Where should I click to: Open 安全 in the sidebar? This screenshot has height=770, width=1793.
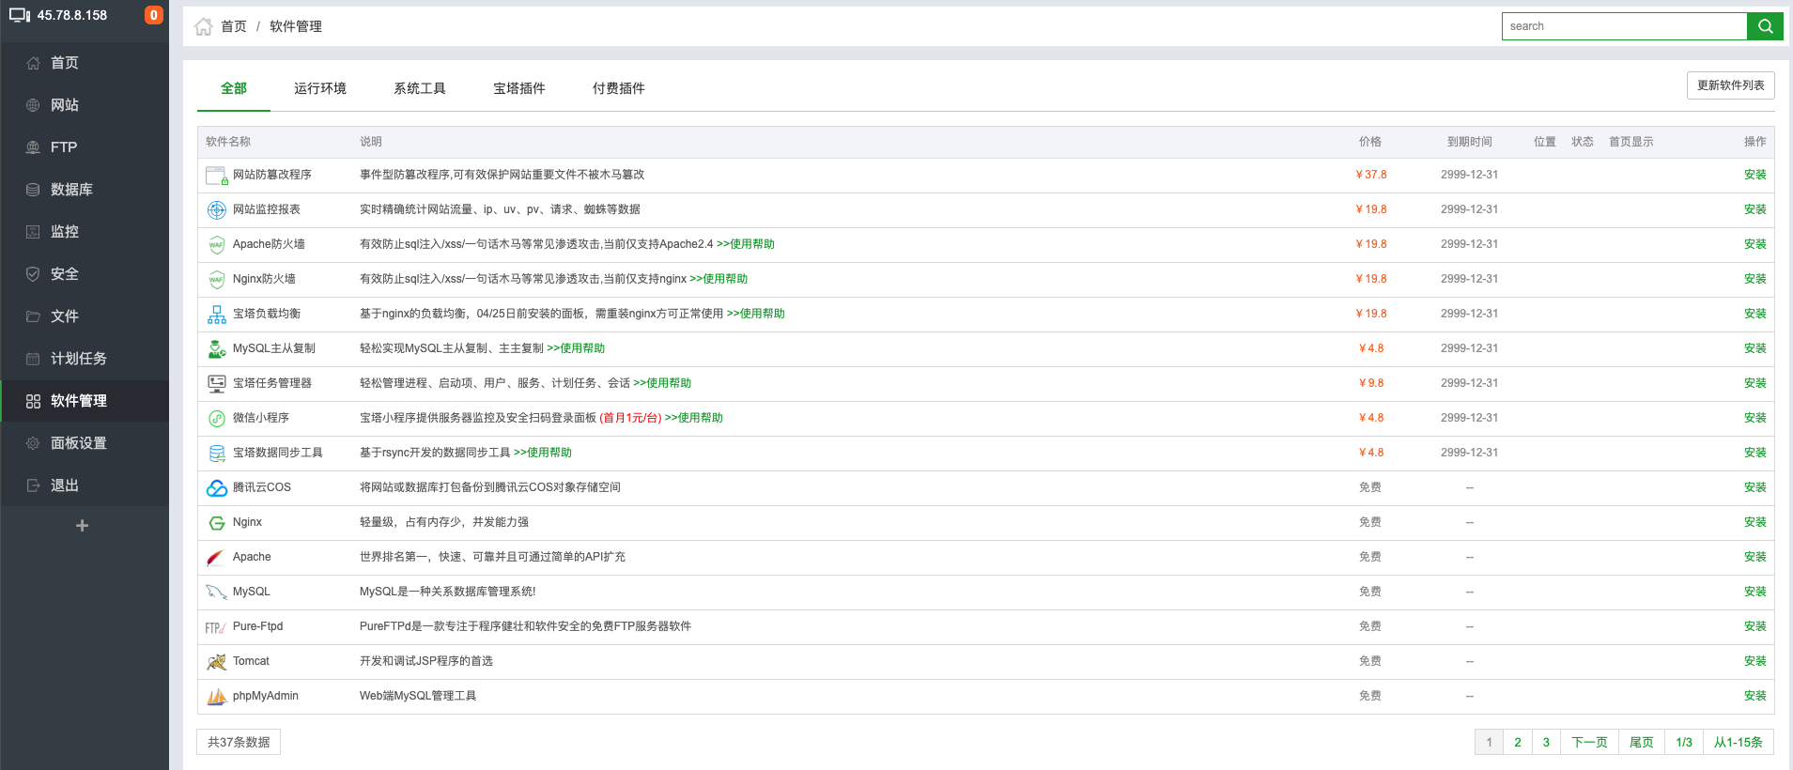(85, 274)
